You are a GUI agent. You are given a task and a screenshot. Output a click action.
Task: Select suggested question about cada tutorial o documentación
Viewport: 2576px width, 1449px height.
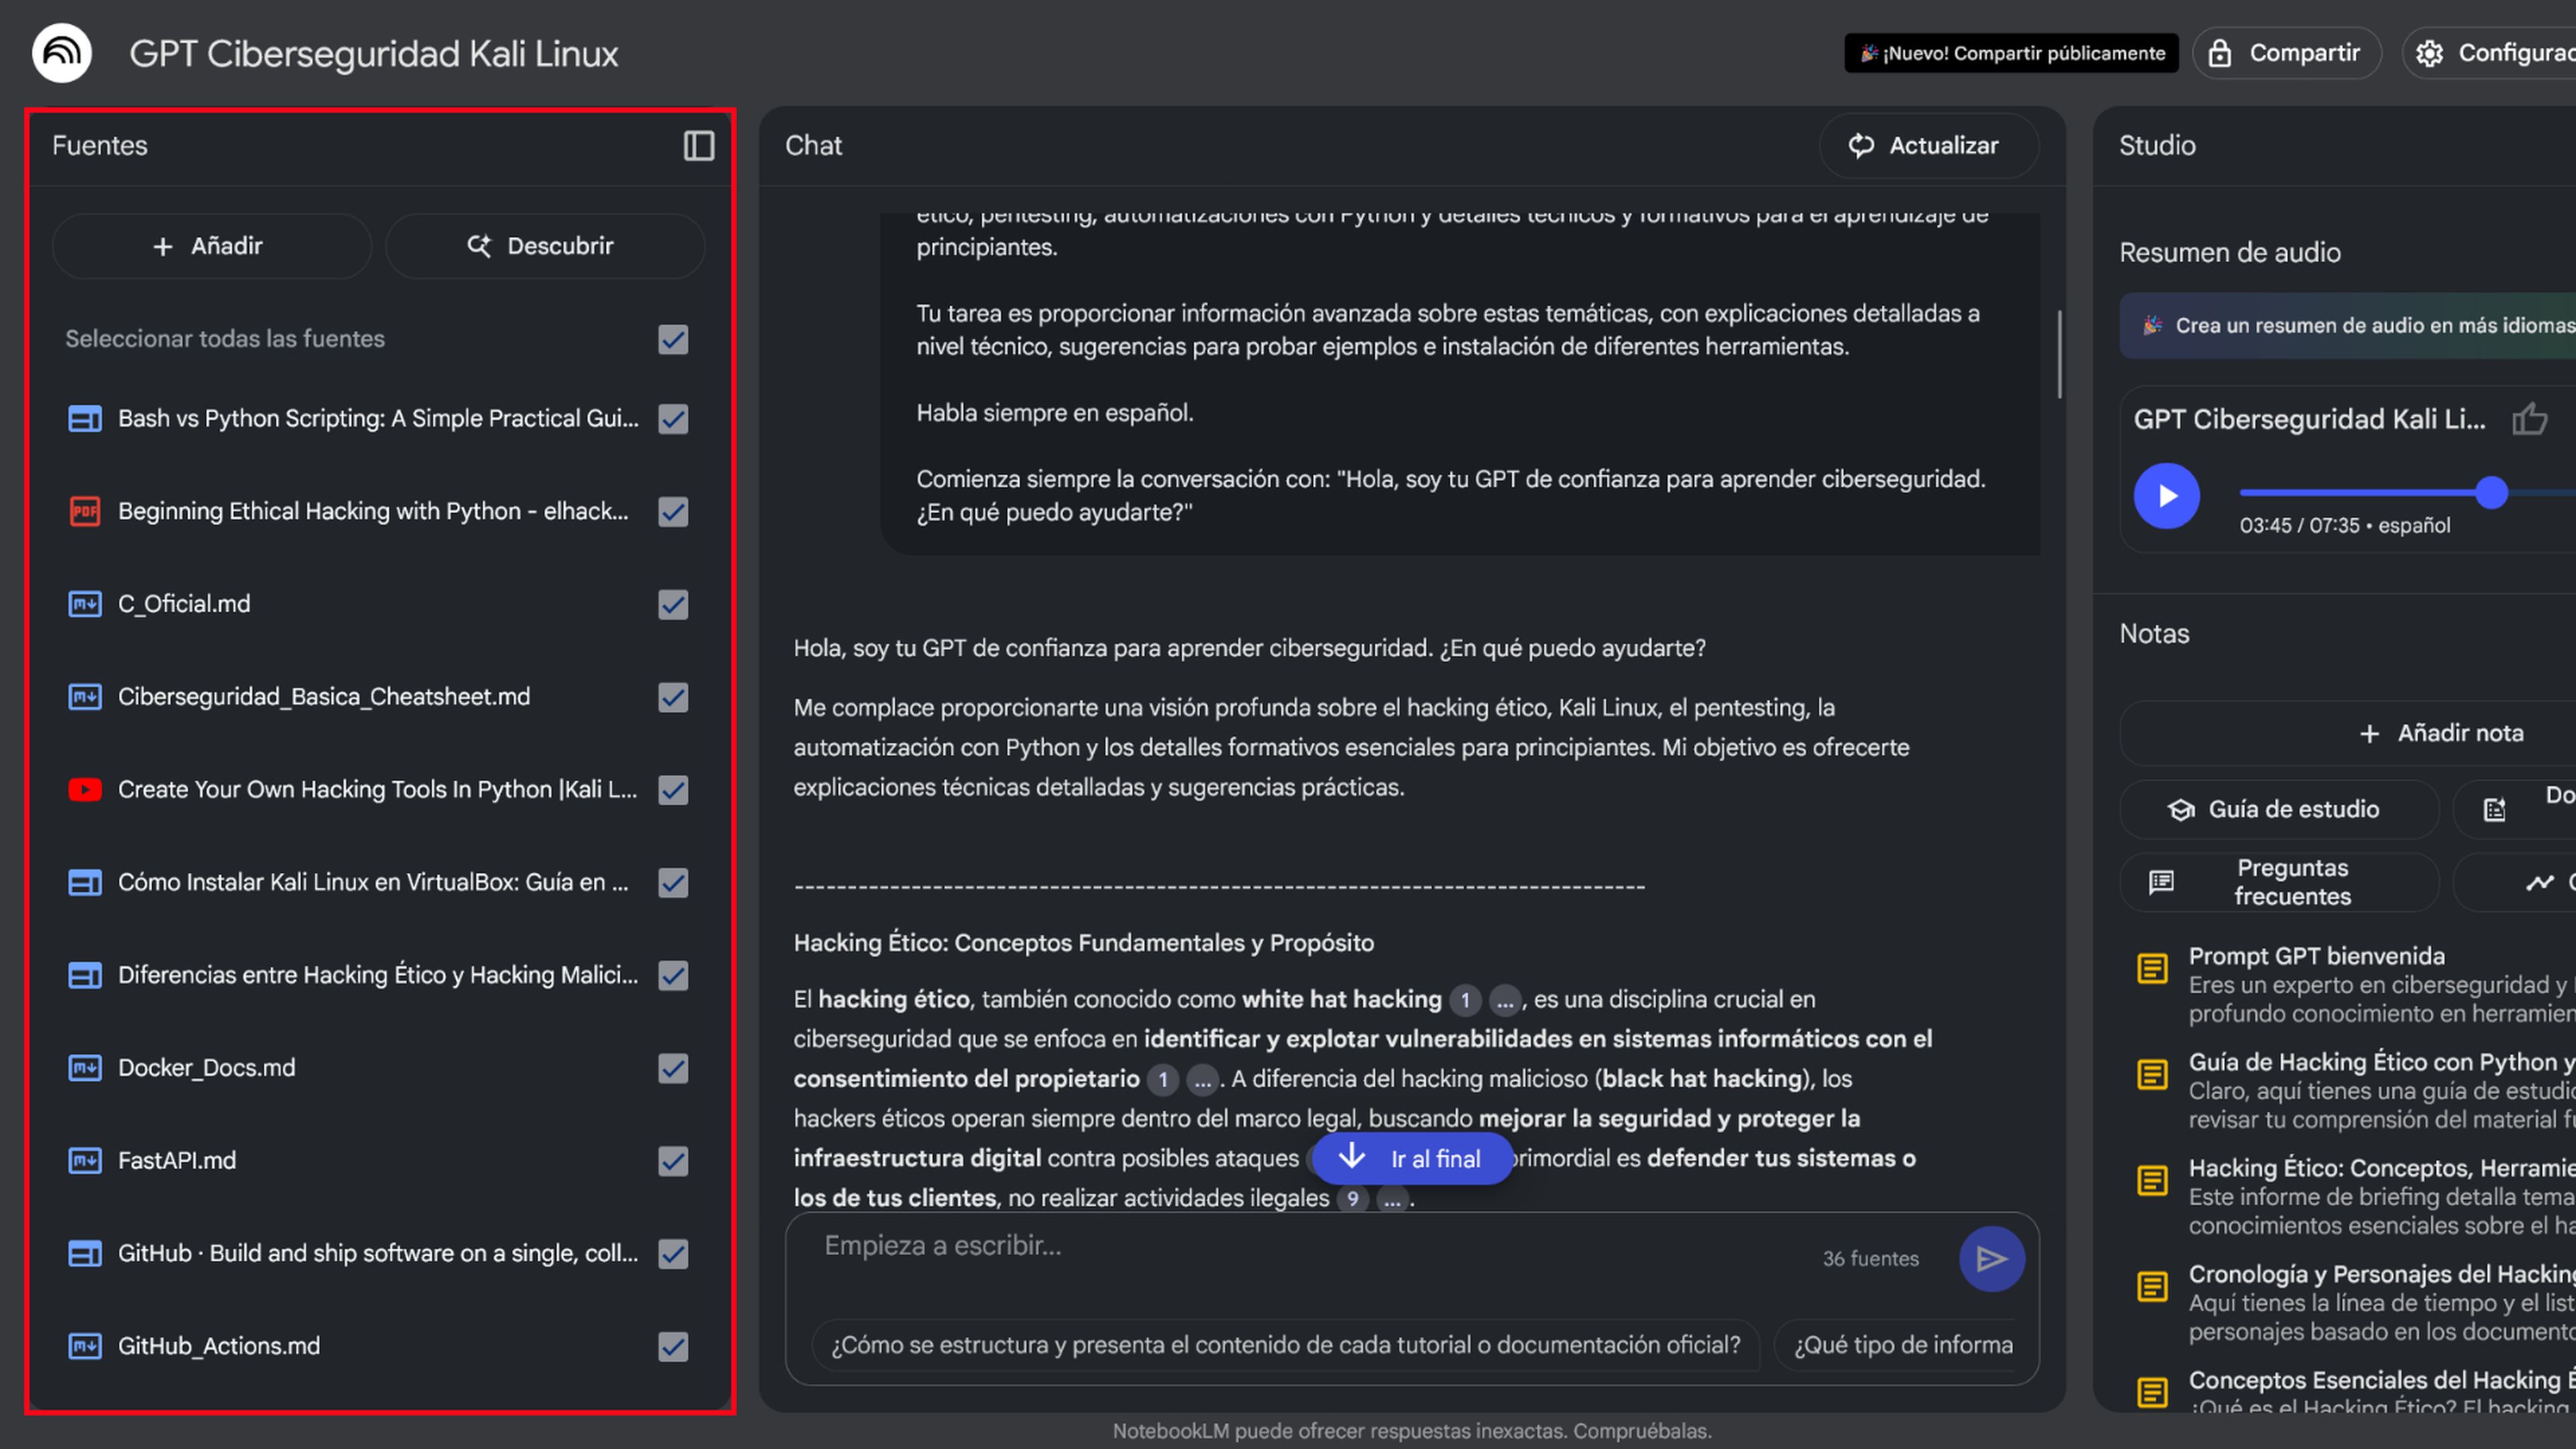coord(1286,1345)
